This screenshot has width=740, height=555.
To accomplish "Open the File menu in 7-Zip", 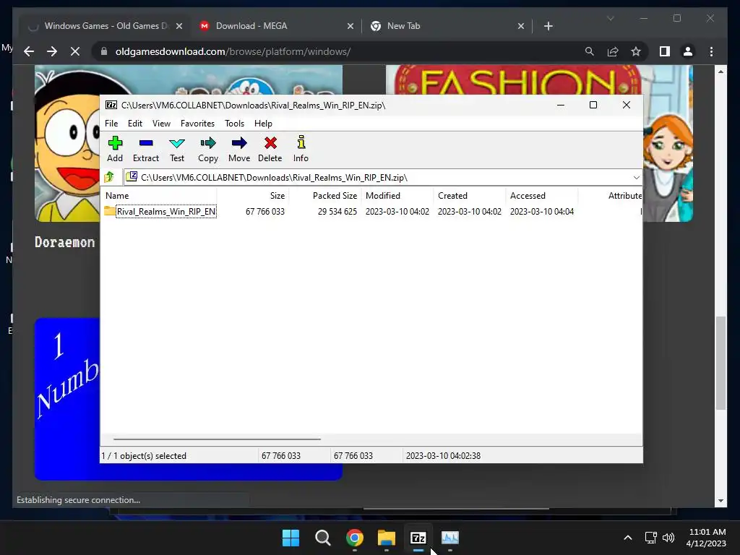I will point(111,123).
